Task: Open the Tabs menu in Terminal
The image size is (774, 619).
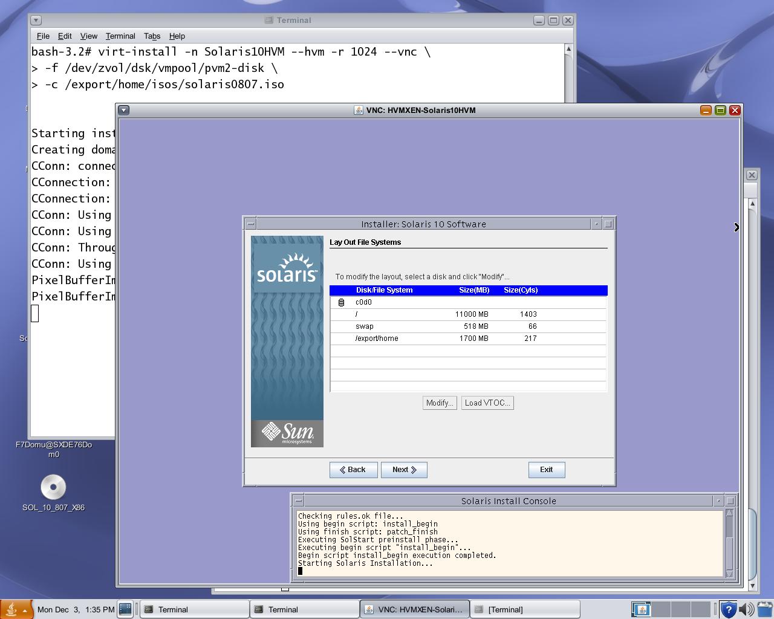Action: (x=152, y=36)
